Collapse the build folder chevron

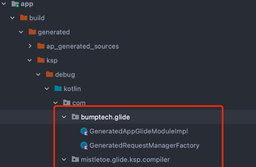click(x=12, y=18)
